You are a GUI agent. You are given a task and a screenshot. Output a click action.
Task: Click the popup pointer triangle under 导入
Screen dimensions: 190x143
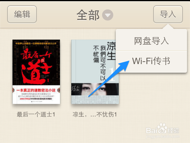[x=168, y=26]
